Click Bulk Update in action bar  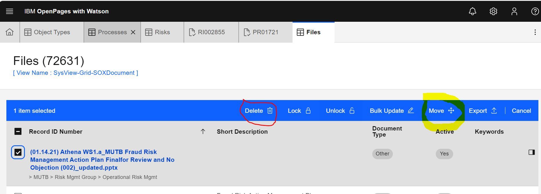point(391,111)
